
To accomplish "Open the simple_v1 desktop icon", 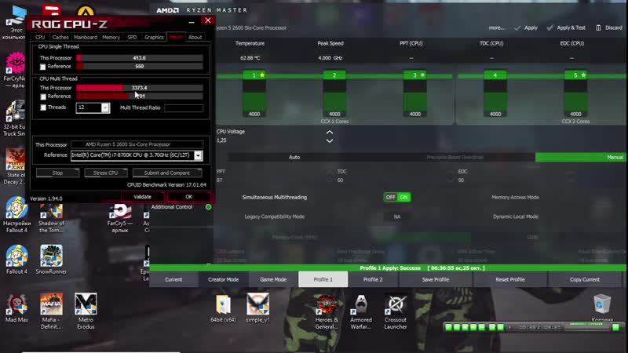I will coord(257,308).
